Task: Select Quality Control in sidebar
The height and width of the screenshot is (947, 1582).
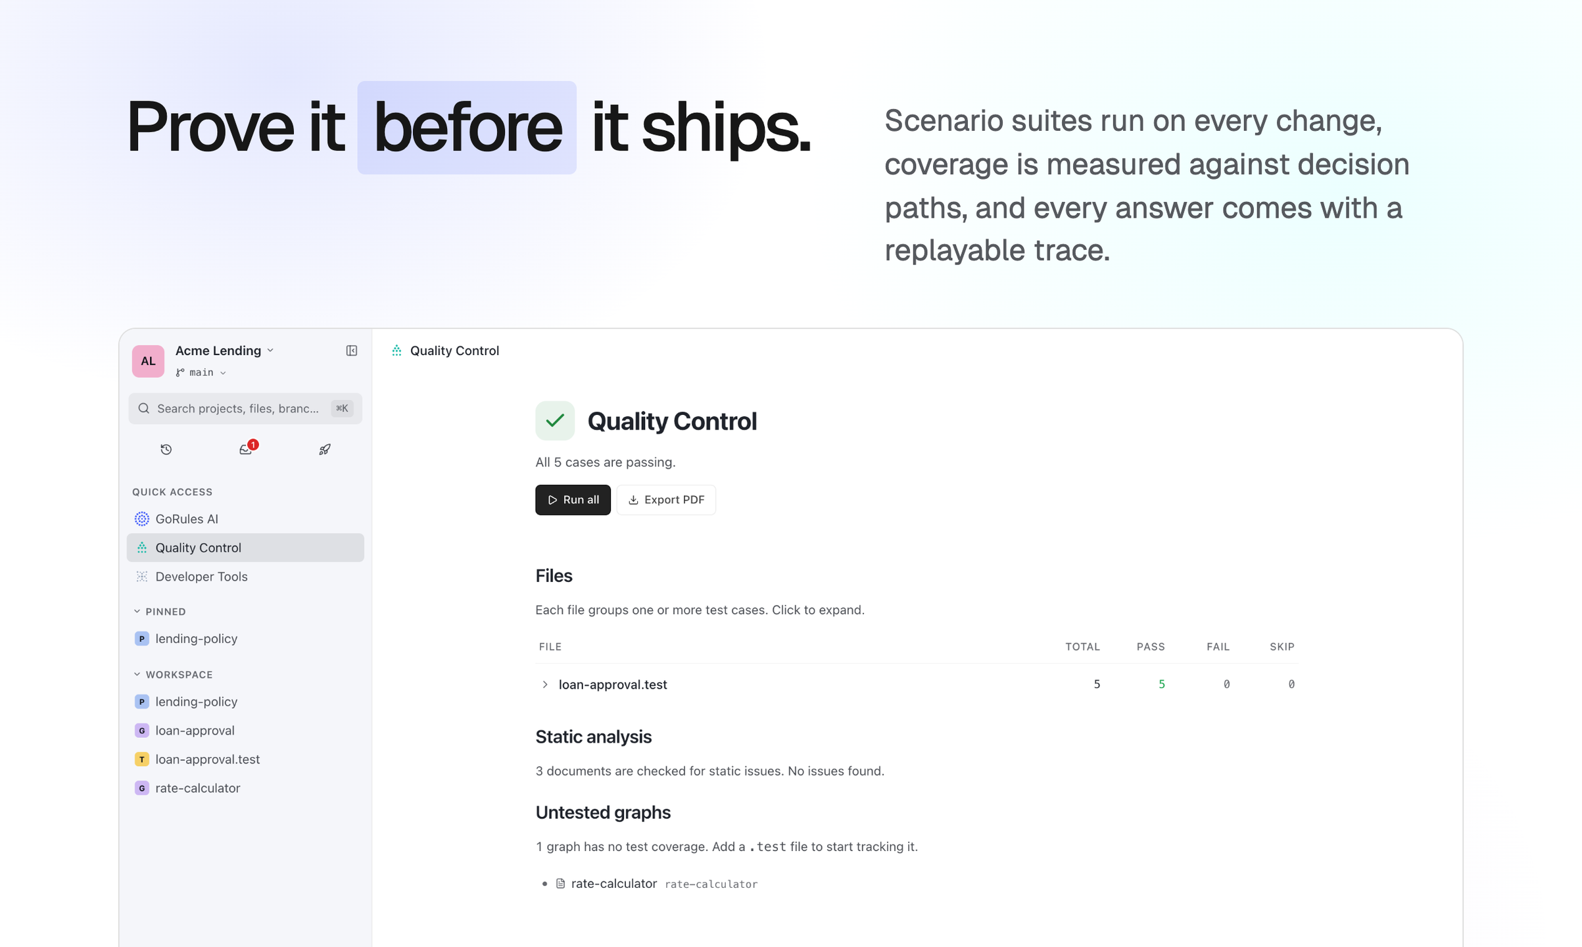Action: [x=245, y=548]
